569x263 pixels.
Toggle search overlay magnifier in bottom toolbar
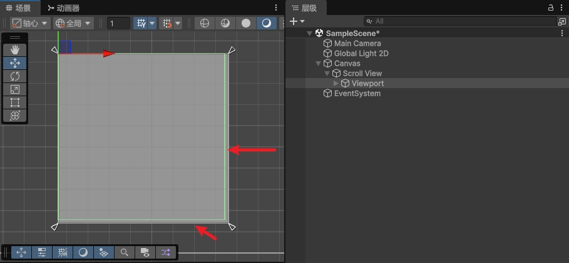125,252
